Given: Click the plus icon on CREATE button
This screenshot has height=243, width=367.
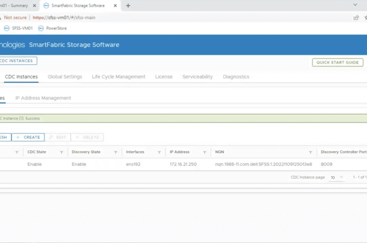Looking at the screenshot, I should pyautogui.click(x=18, y=138).
